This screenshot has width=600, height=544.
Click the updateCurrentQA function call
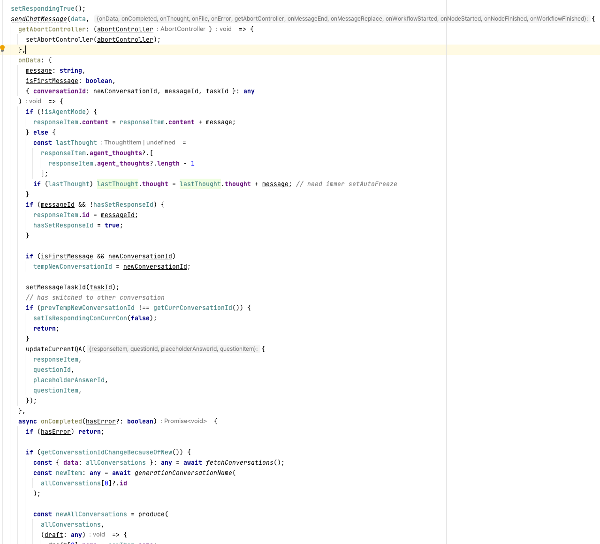tap(54, 349)
